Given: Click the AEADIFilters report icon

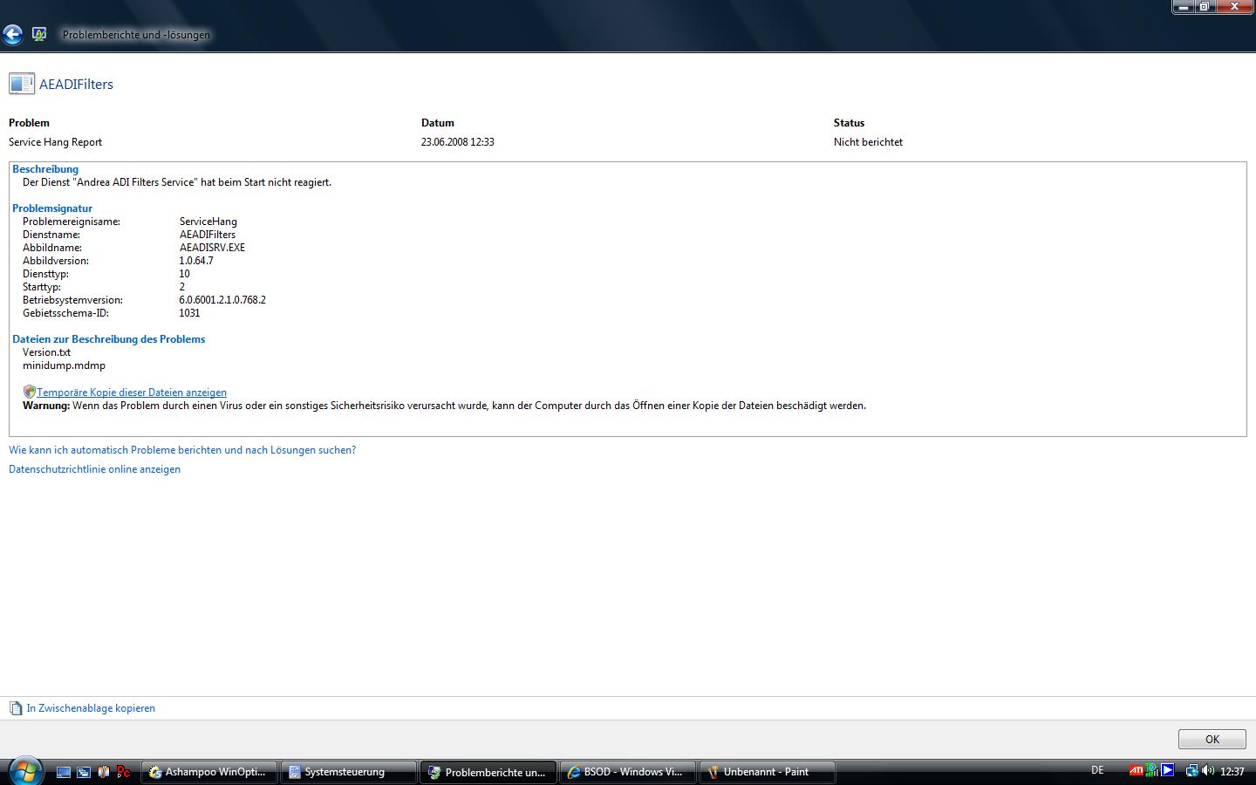Looking at the screenshot, I should (22, 84).
